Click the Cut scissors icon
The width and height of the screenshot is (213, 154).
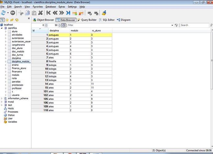pos(21,13)
